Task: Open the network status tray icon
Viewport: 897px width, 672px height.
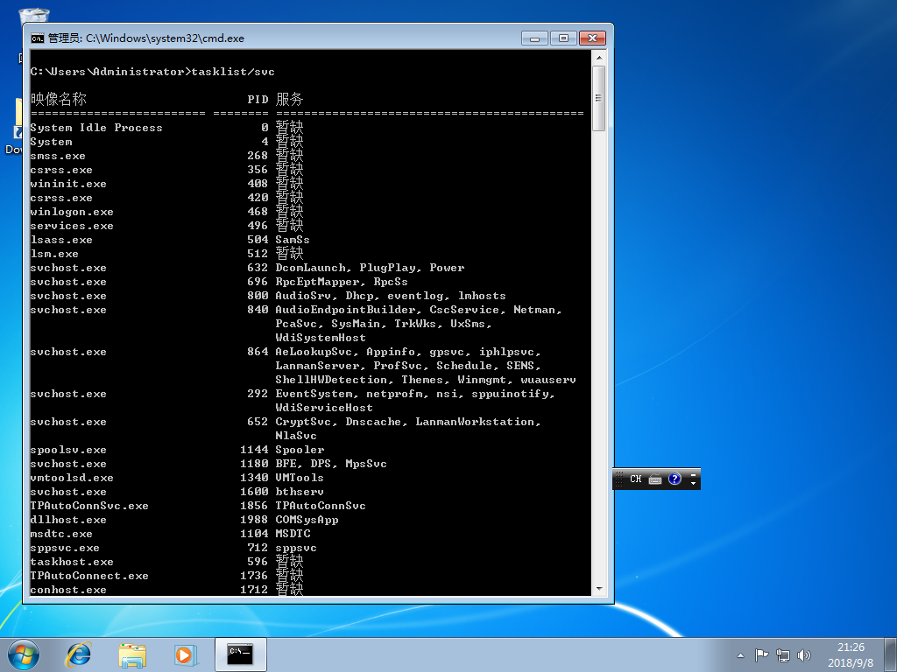Action: pyautogui.click(x=783, y=654)
